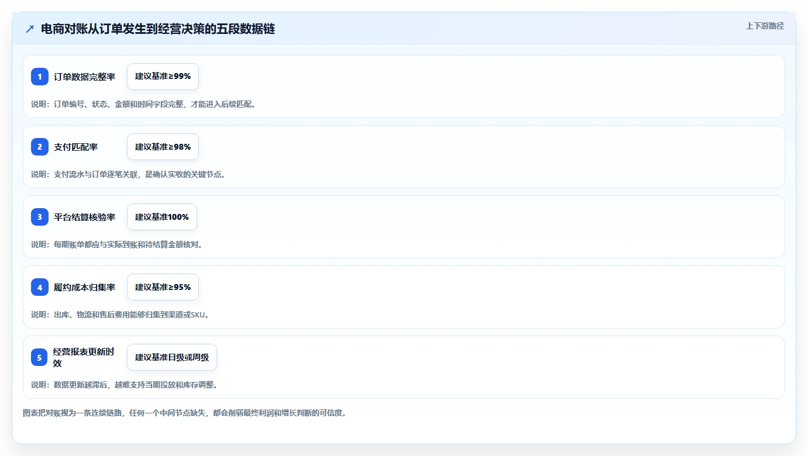Click the step 5 number badge
The width and height of the screenshot is (808, 456).
coord(39,357)
